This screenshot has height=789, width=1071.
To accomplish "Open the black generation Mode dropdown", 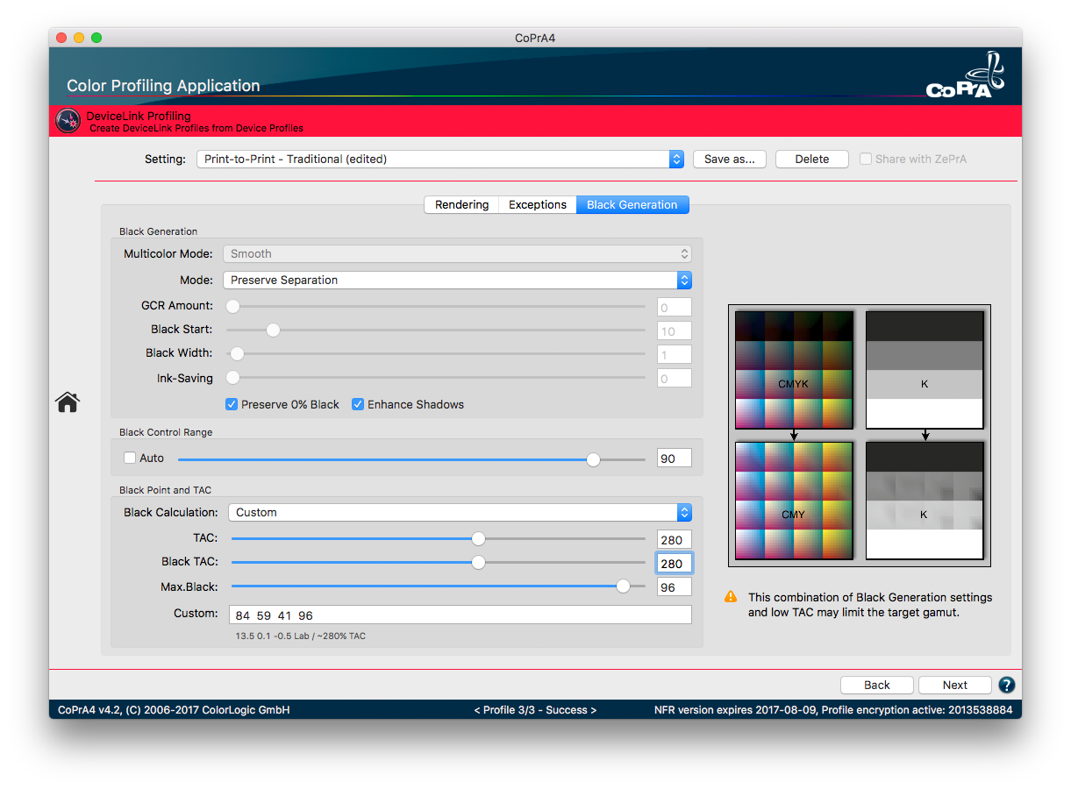I will 457,280.
